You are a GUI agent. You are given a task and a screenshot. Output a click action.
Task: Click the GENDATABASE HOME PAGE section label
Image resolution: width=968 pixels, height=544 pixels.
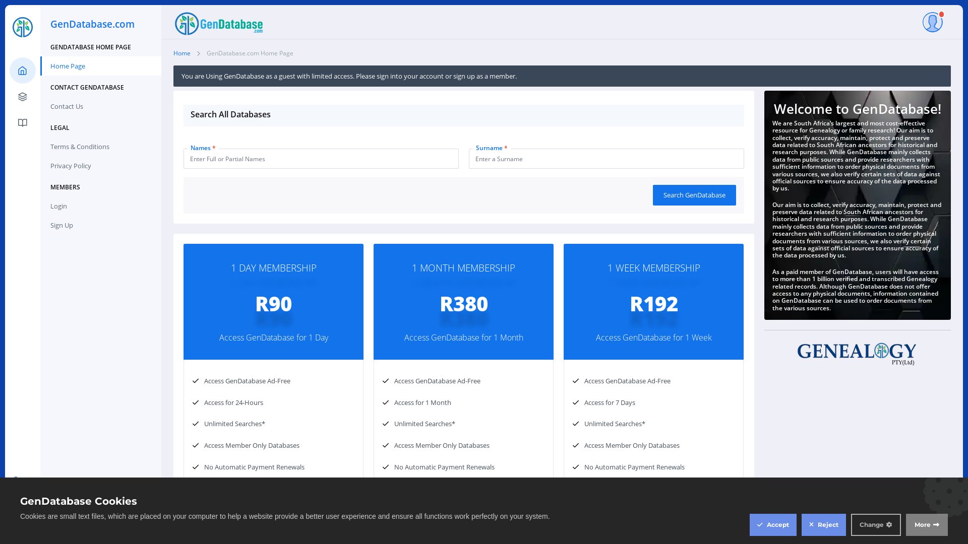[91, 47]
